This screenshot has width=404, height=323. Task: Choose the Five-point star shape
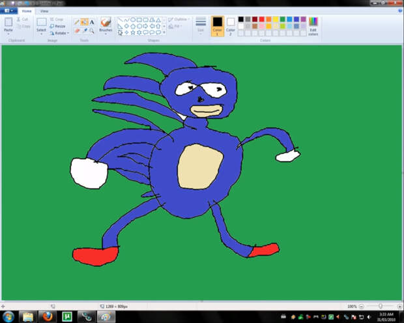click(x=133, y=33)
